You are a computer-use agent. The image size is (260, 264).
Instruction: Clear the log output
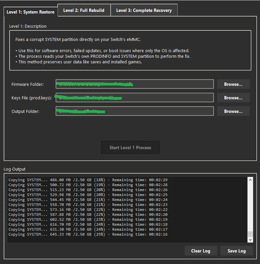tap(200, 251)
